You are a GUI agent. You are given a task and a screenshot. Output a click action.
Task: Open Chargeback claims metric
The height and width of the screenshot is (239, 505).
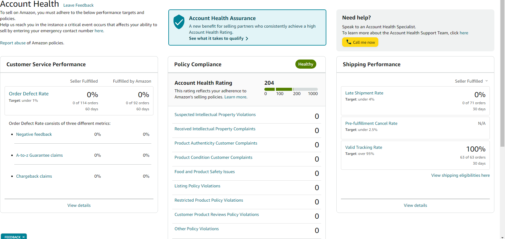tap(34, 176)
